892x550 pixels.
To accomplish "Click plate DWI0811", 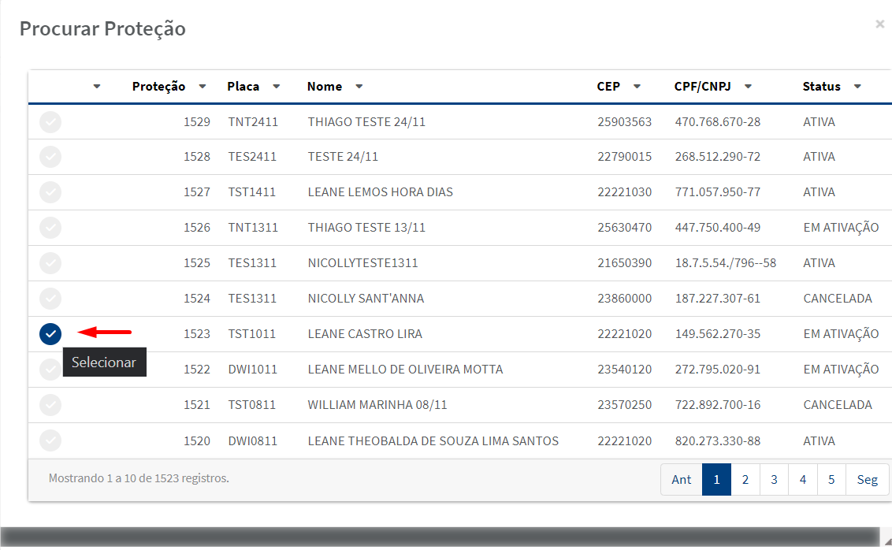I will pyautogui.click(x=253, y=440).
